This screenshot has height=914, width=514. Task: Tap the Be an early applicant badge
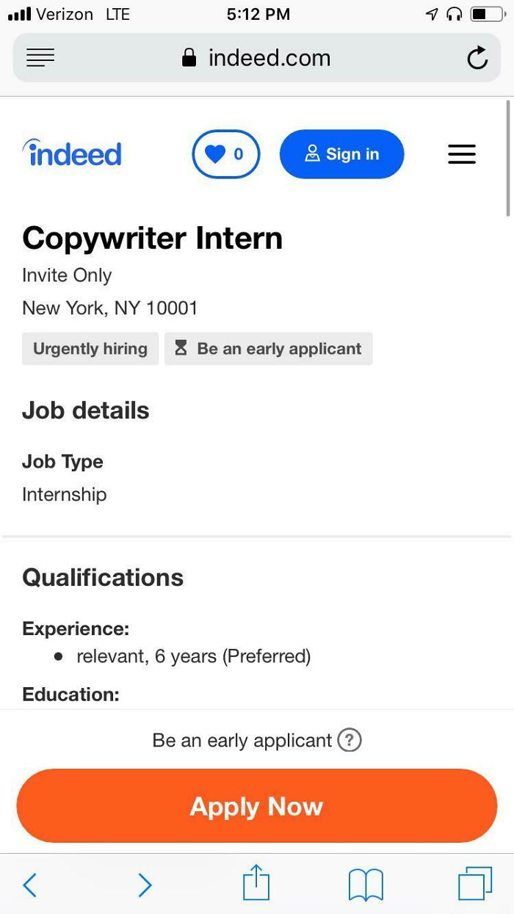[x=269, y=348]
